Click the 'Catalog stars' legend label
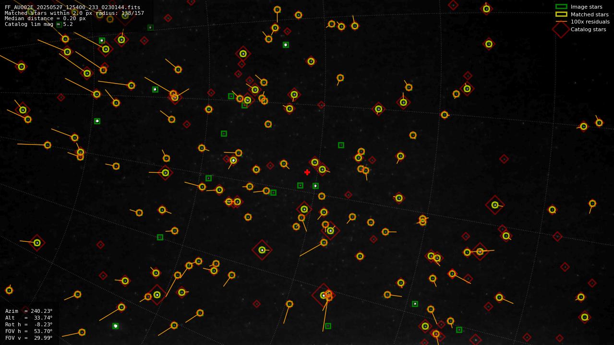The height and width of the screenshot is (345, 614). tap(589, 29)
